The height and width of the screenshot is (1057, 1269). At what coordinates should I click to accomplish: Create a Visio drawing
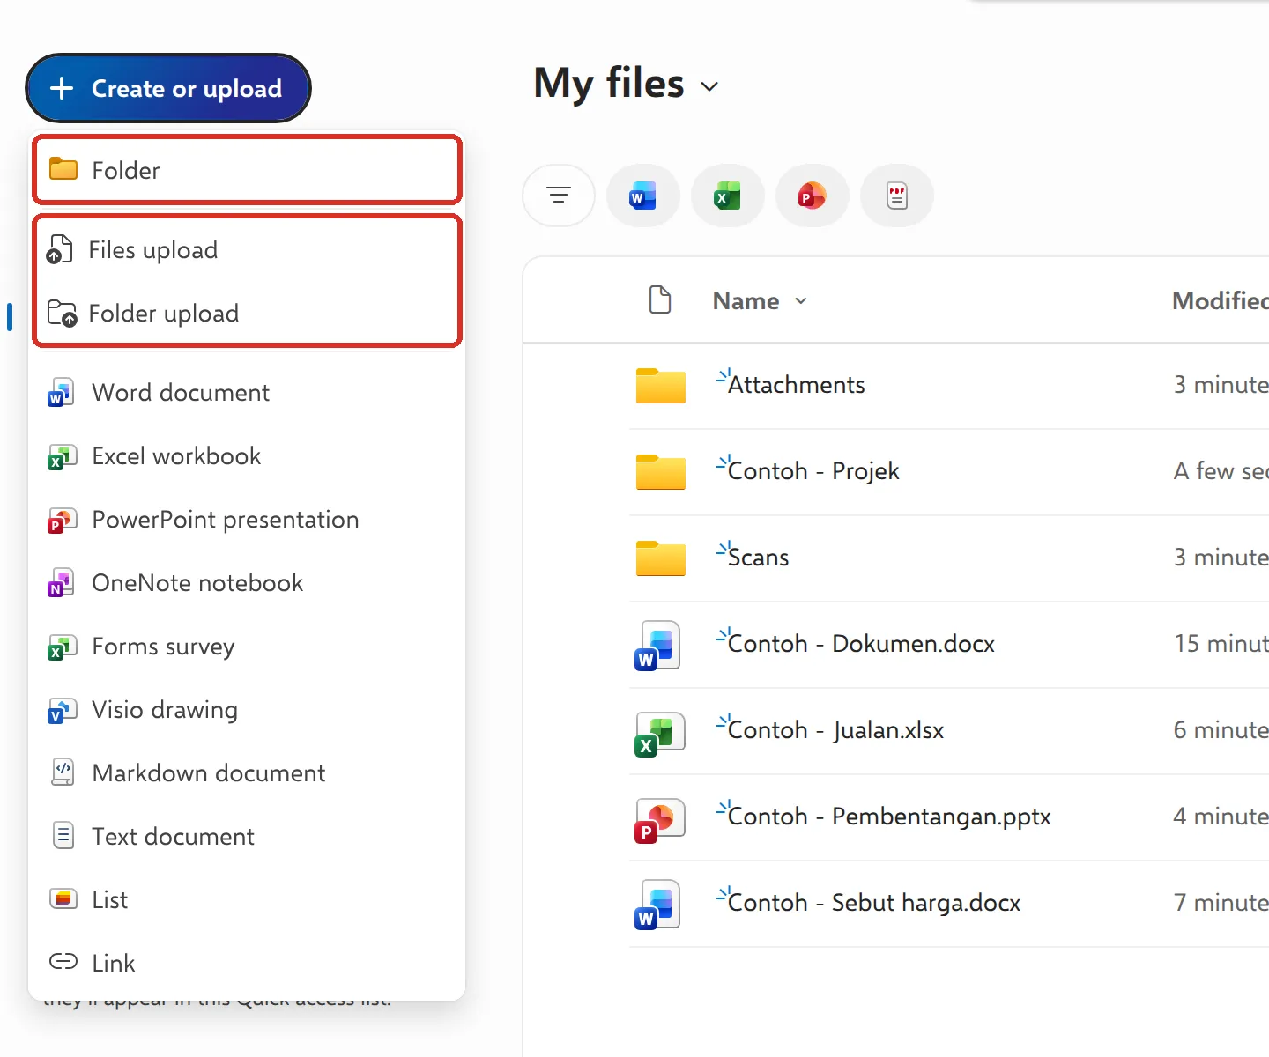(247, 710)
